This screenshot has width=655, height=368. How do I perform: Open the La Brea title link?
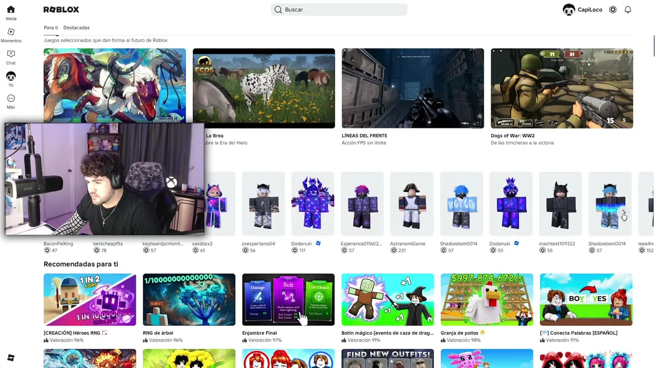(x=214, y=135)
